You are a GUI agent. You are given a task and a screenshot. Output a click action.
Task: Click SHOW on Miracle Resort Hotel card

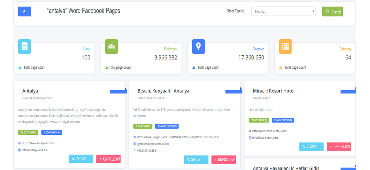pyautogui.click(x=311, y=146)
